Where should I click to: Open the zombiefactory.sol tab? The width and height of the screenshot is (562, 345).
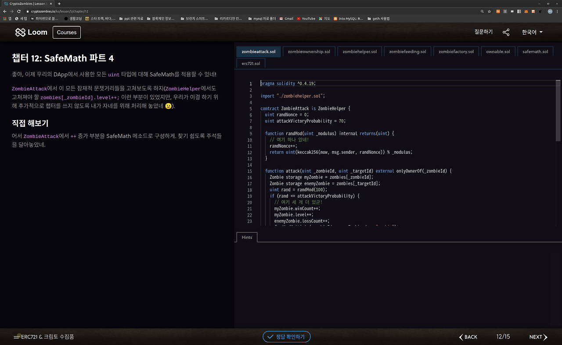click(456, 51)
